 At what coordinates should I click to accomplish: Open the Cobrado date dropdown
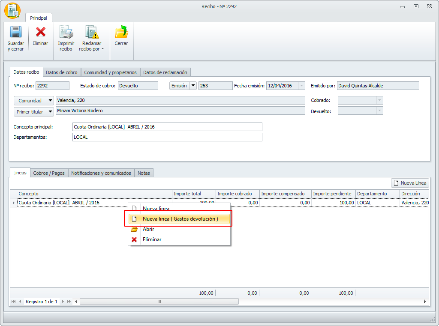pos(379,100)
